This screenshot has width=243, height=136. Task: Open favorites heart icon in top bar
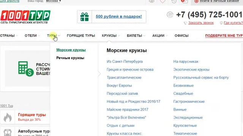pyautogui.click(x=163, y=1)
